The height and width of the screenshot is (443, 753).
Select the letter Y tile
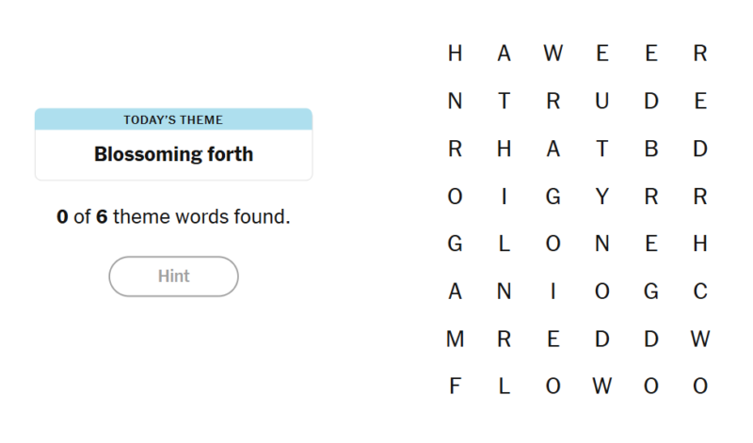pyautogui.click(x=602, y=197)
